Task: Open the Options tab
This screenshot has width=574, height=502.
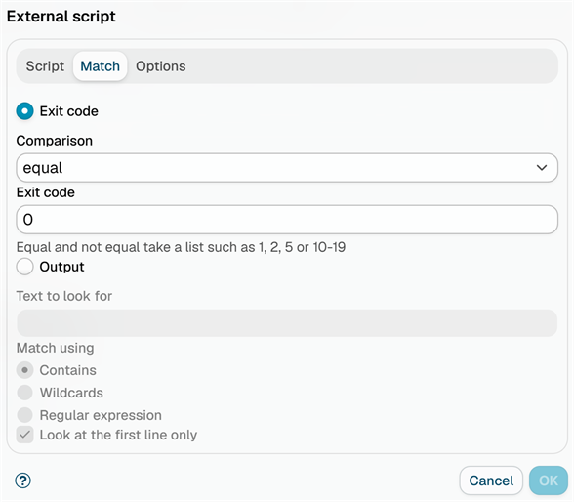Action: pyautogui.click(x=161, y=66)
